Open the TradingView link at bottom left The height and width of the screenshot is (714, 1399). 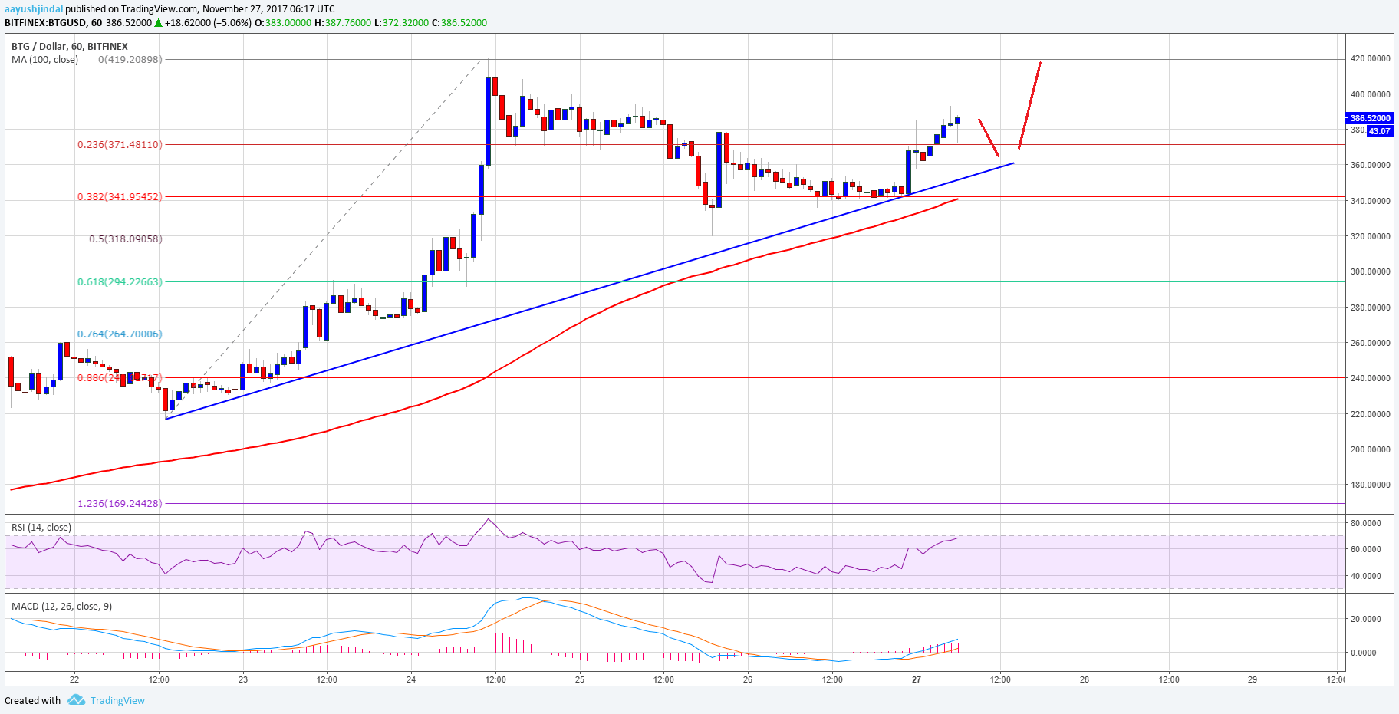(x=117, y=700)
